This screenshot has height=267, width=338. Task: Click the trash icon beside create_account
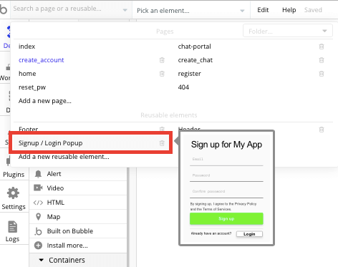(x=162, y=60)
